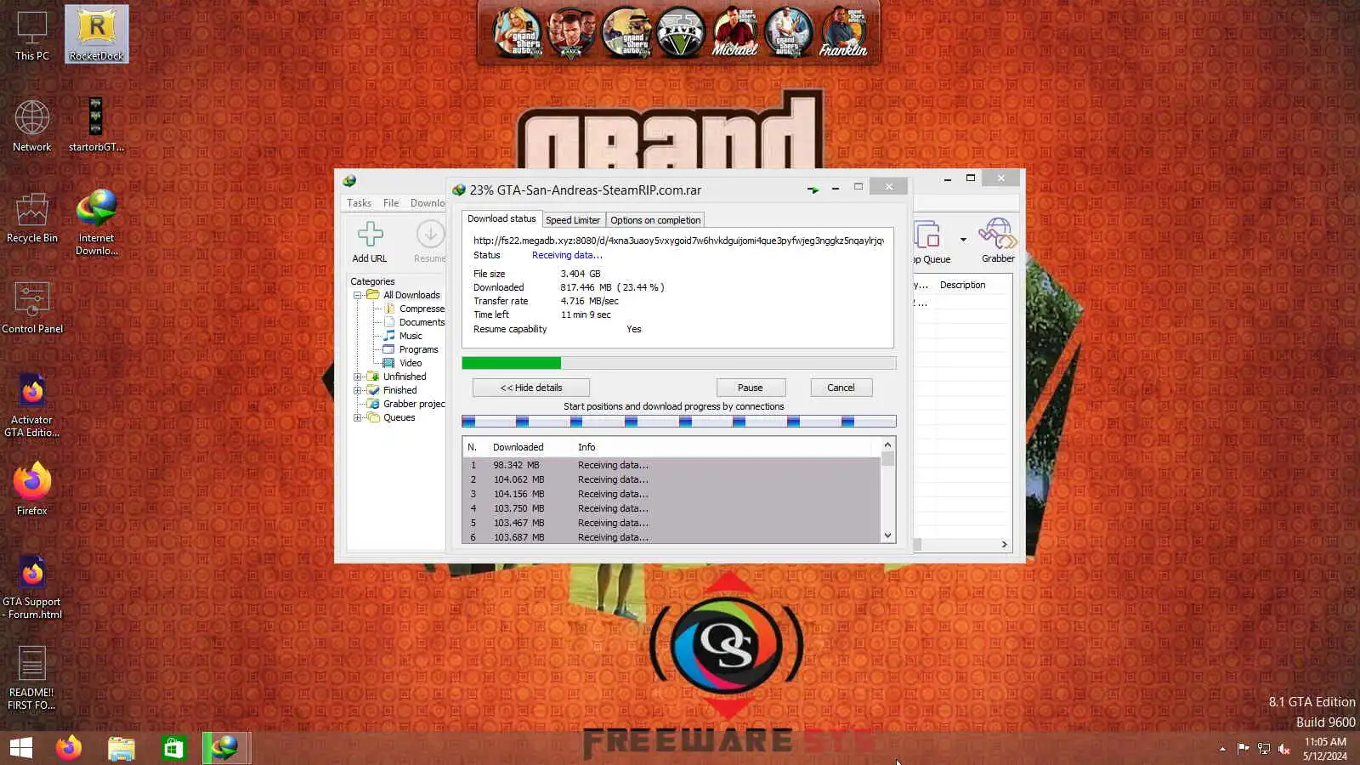This screenshot has height=765, width=1360.
Task: Cancel the current download
Action: [841, 388]
